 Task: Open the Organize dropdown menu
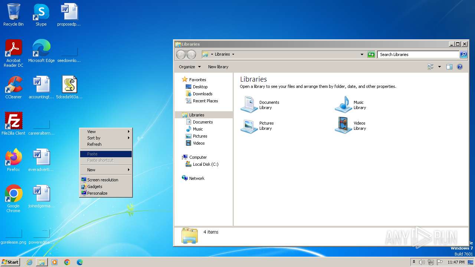click(190, 67)
